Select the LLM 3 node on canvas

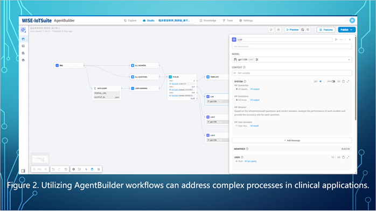coord(217,138)
